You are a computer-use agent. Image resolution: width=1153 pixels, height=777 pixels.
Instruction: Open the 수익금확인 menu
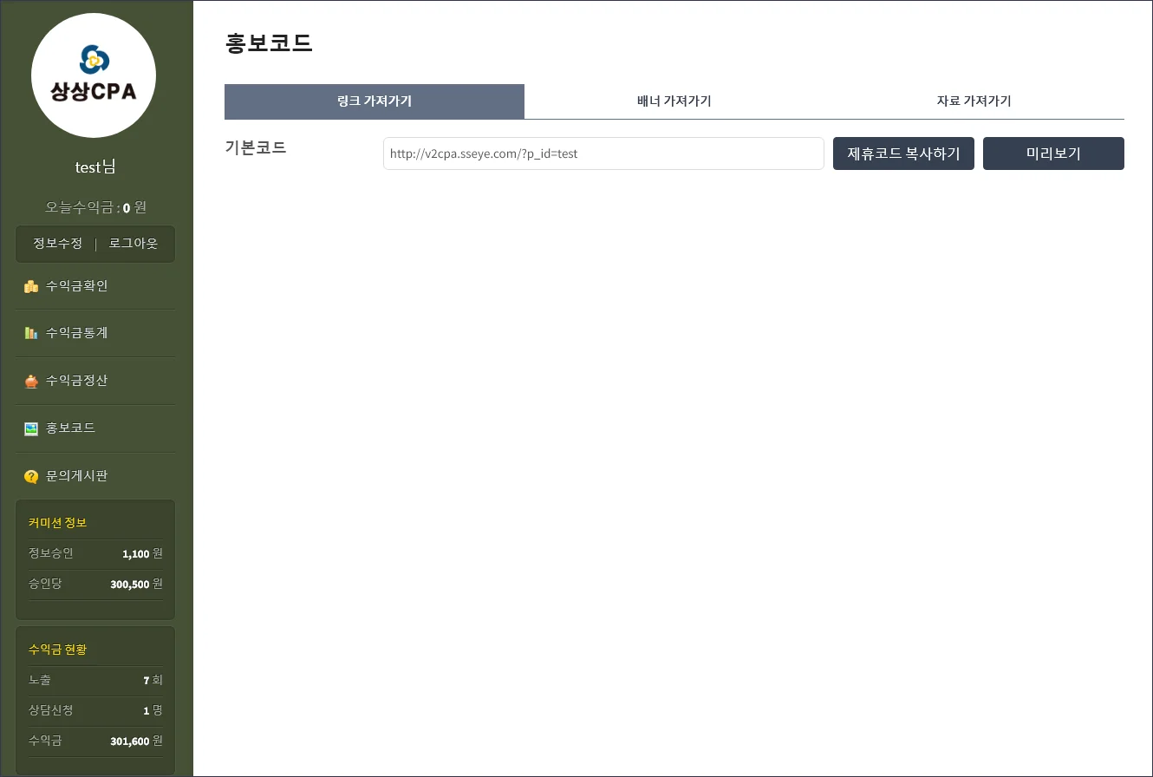[77, 286]
